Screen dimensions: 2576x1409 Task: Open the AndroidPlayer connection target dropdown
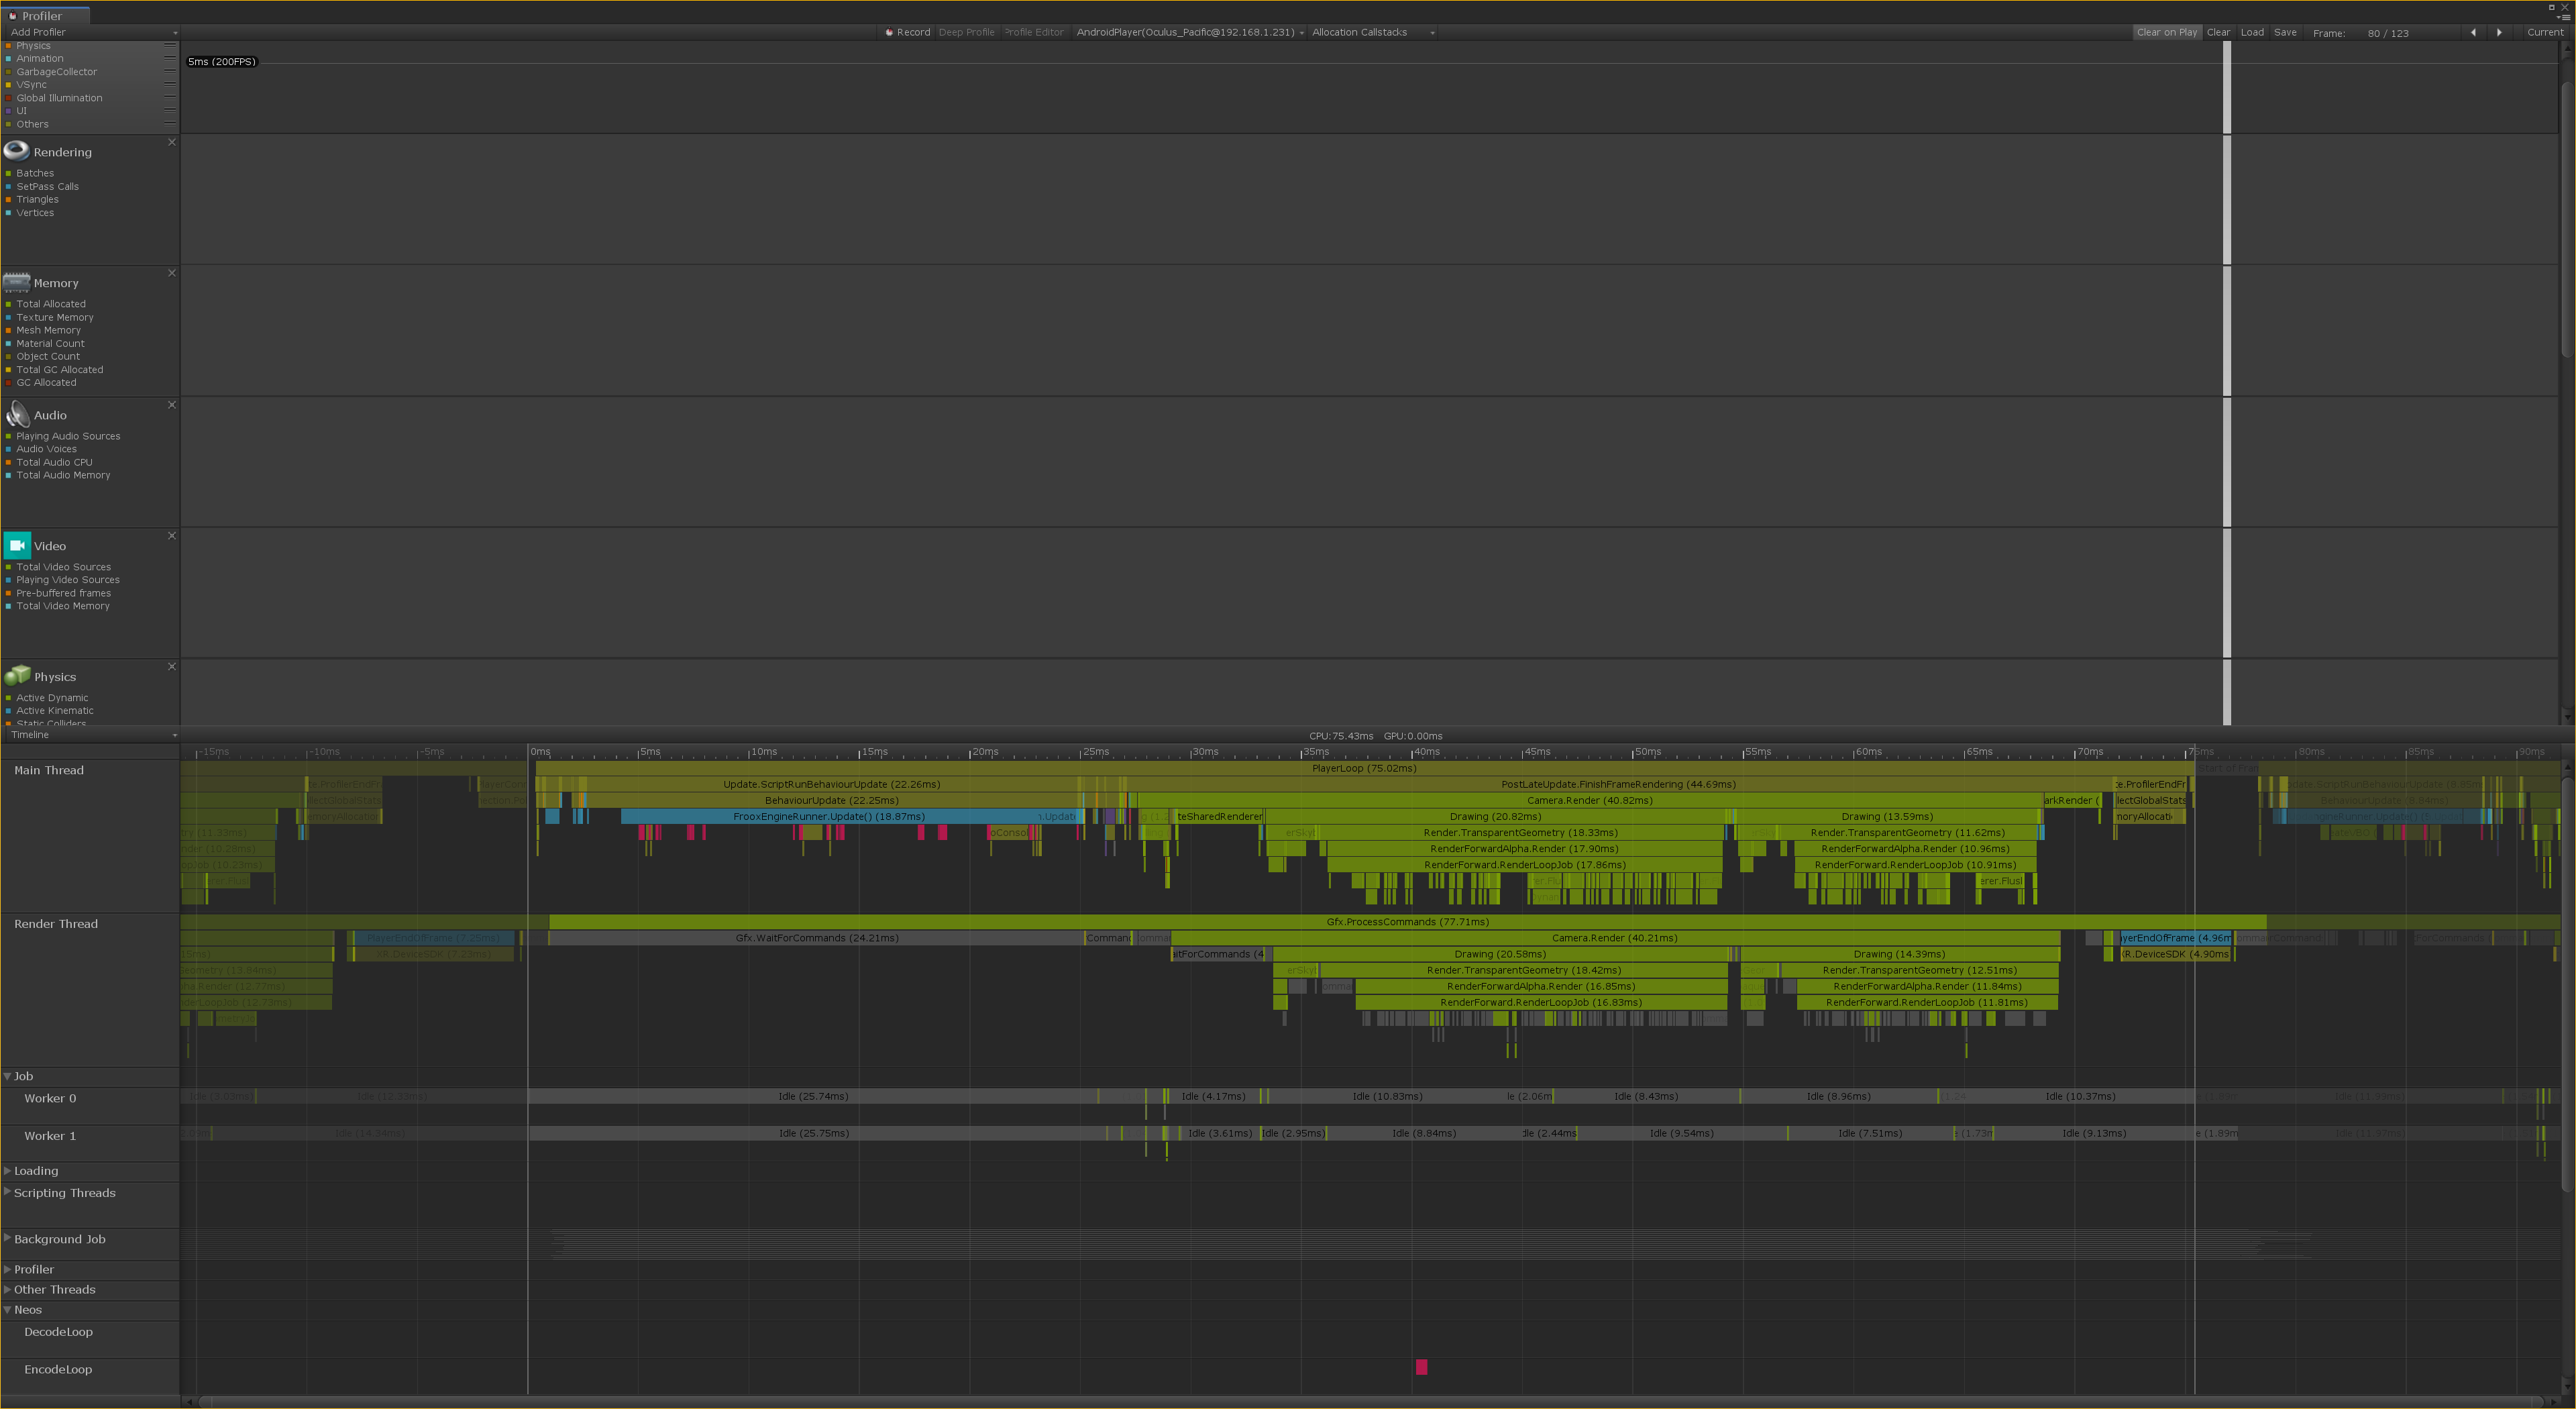pos(1189,32)
